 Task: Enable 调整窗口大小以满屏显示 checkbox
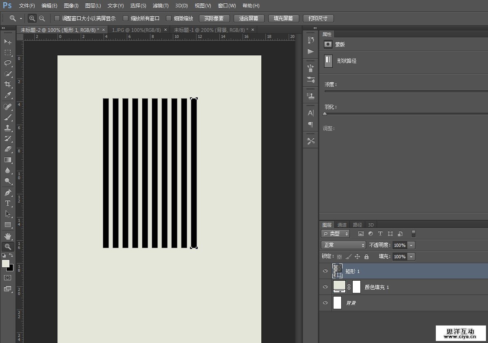click(x=57, y=18)
